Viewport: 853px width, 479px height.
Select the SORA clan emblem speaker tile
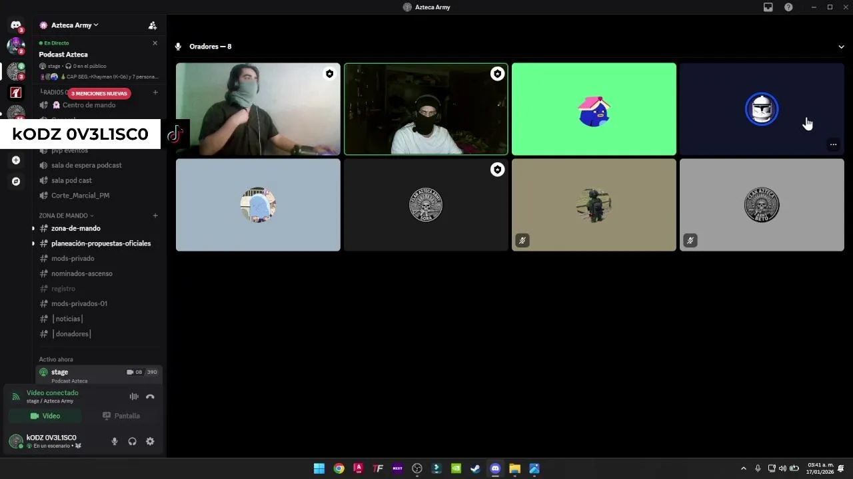pos(426,205)
